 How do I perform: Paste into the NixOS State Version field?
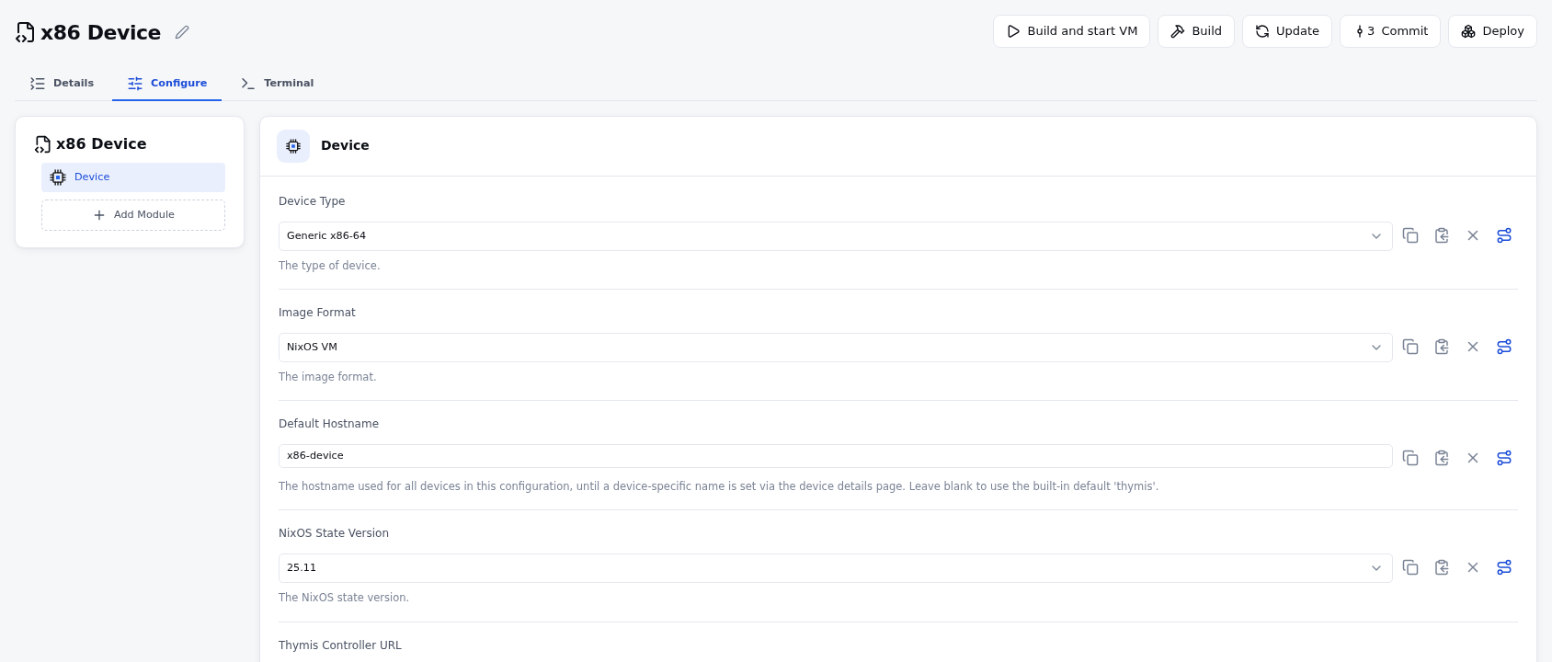[1442, 567]
